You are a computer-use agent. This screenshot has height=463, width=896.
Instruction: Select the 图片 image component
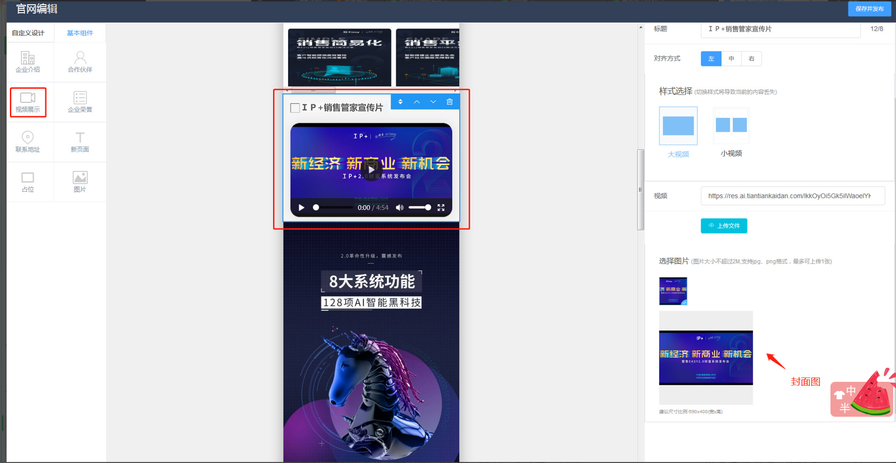coord(80,182)
